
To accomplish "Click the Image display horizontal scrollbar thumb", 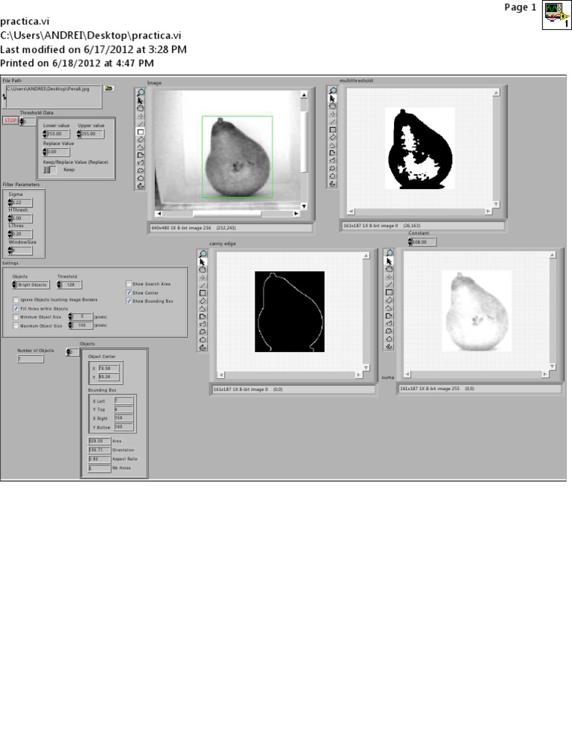I will pos(227,214).
